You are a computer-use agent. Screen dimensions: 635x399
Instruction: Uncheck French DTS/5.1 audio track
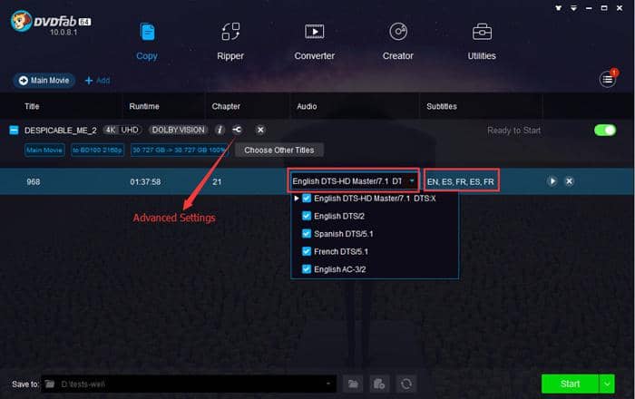point(307,252)
